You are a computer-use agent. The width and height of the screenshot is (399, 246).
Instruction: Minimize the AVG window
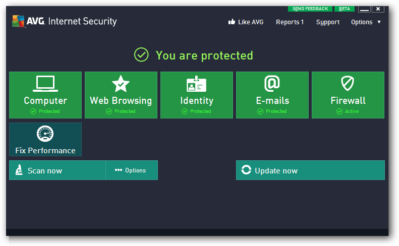pyautogui.click(x=364, y=9)
